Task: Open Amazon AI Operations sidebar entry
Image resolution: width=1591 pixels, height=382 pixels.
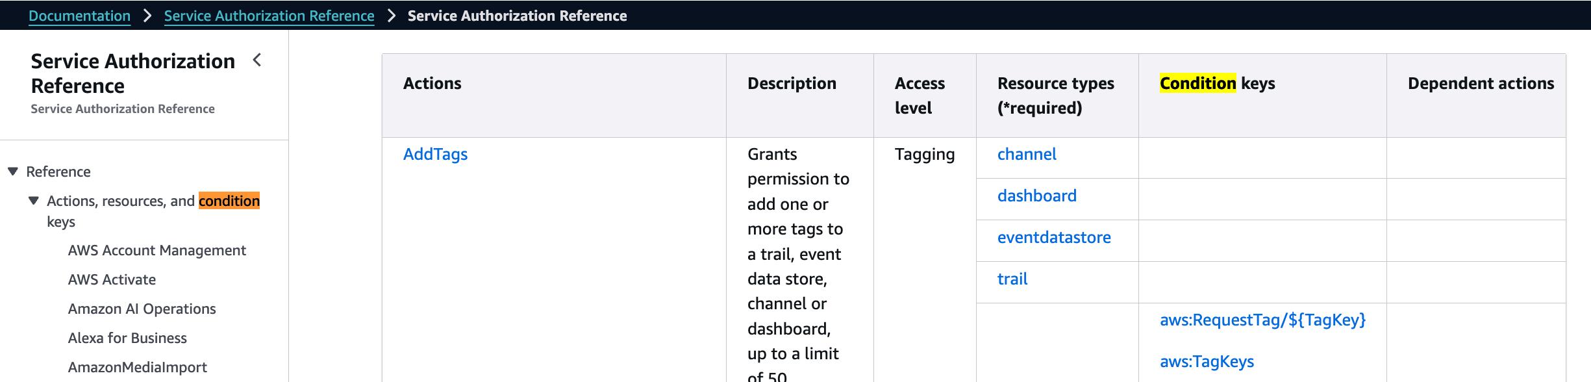Action: point(142,309)
